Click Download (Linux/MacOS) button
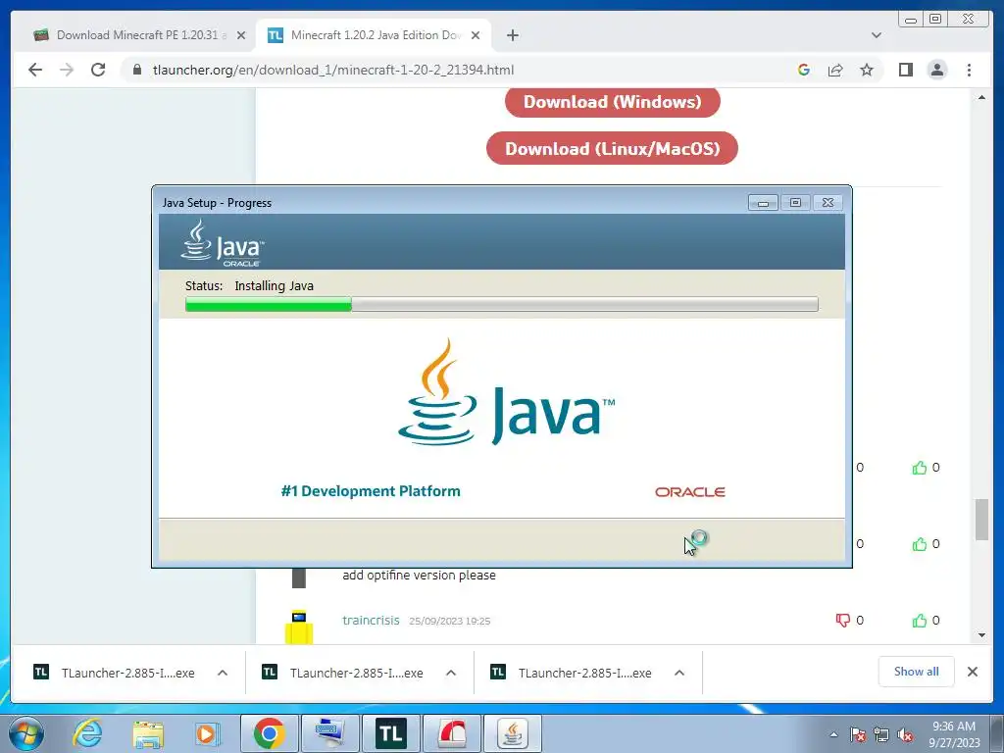The width and height of the screenshot is (1004, 753). tap(612, 149)
